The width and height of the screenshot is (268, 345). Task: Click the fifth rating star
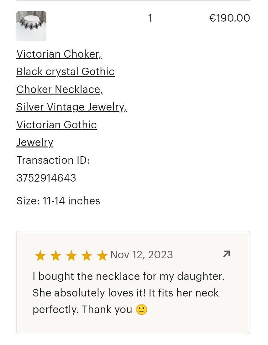coord(102,255)
